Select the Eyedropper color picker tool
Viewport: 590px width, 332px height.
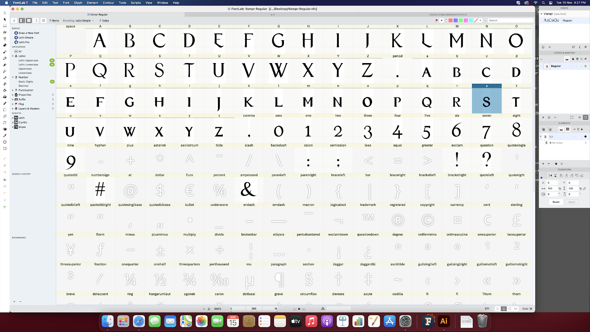(5, 135)
